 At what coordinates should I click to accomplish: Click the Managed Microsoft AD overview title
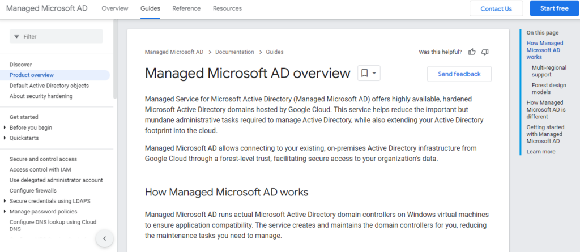pyautogui.click(x=248, y=73)
